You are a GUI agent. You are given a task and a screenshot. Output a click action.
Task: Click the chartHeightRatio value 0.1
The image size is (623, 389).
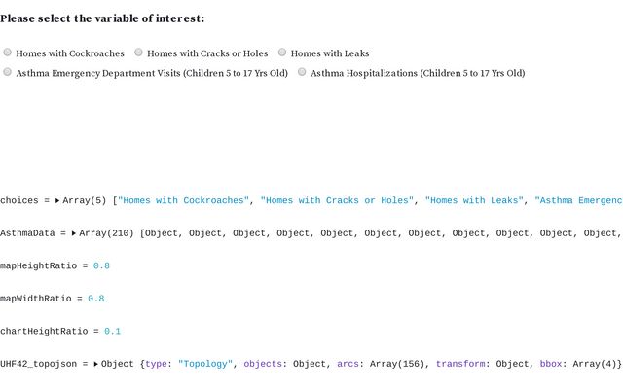point(113,331)
